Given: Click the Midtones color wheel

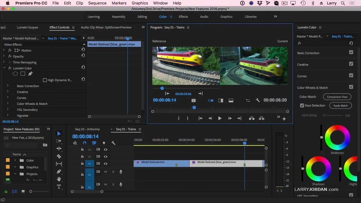Looking at the screenshot, I should coord(337,138).
